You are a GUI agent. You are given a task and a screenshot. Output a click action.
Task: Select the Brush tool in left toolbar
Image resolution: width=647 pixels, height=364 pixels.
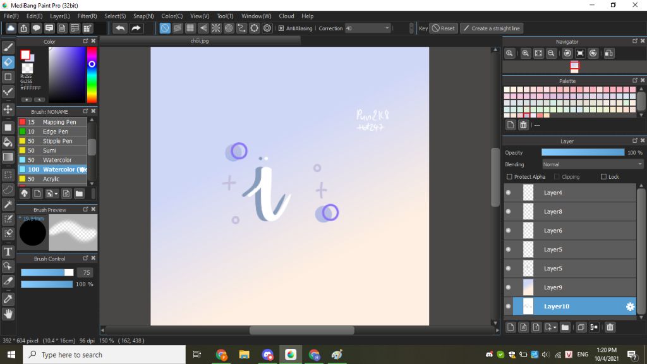point(8,47)
